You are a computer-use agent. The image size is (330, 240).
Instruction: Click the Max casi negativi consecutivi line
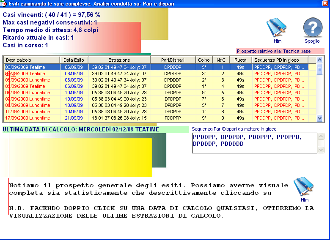point(50,22)
